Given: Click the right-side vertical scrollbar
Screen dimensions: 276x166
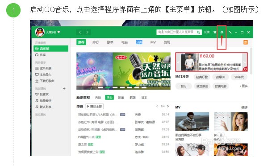Looking at the screenshot, I should pos(251,61).
